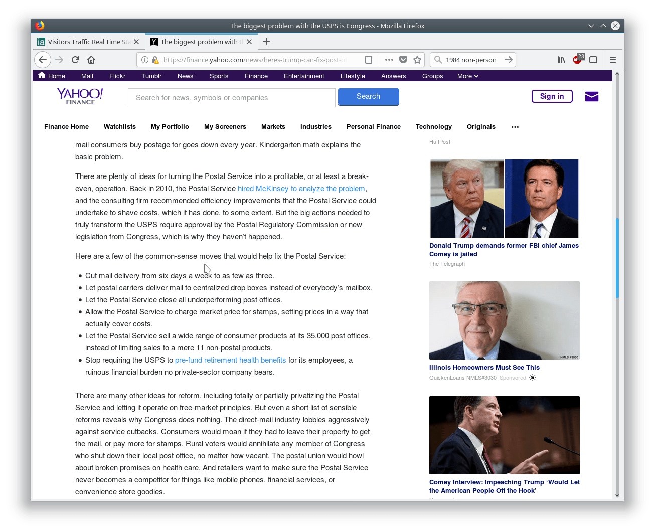Screen dimensions: 655x532
Task: Save page to Pocket
Action: (403, 60)
